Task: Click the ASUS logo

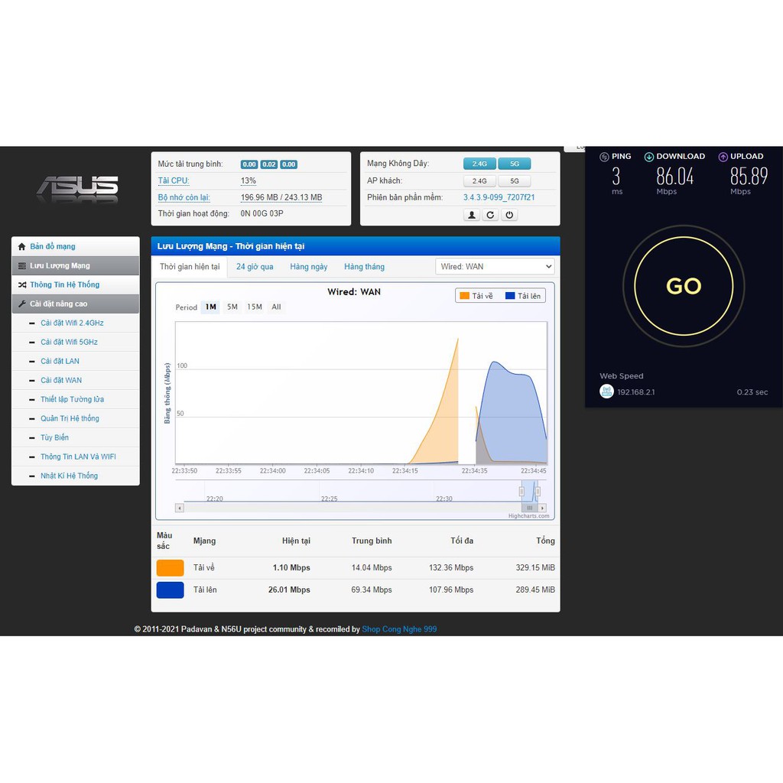Action: 77,187
